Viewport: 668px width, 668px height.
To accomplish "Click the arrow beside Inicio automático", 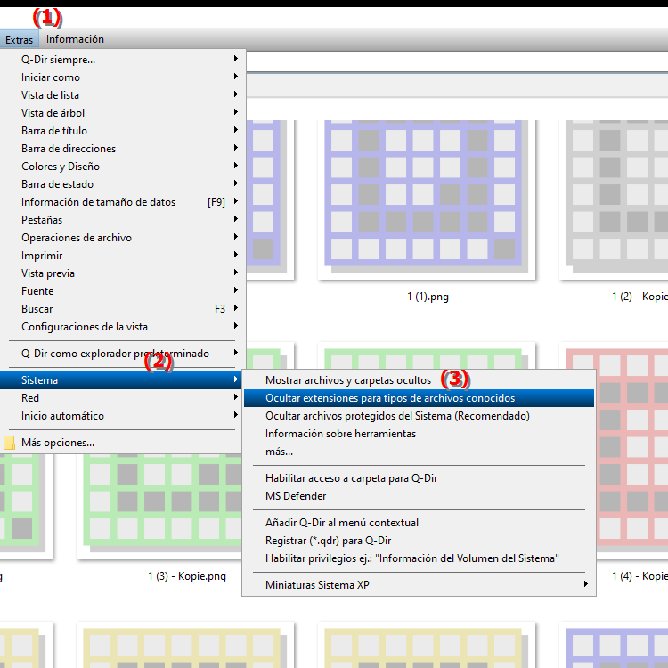I will [x=236, y=415].
